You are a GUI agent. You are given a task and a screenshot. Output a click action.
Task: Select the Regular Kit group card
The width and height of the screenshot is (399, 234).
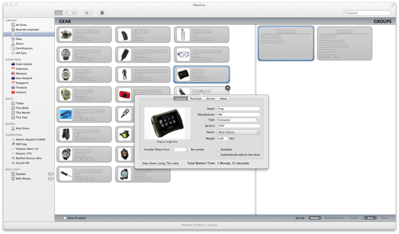click(345, 43)
